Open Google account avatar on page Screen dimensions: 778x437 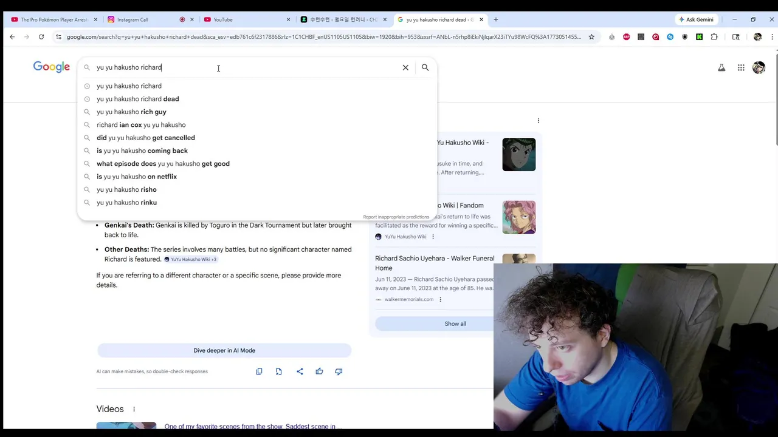coord(759,67)
